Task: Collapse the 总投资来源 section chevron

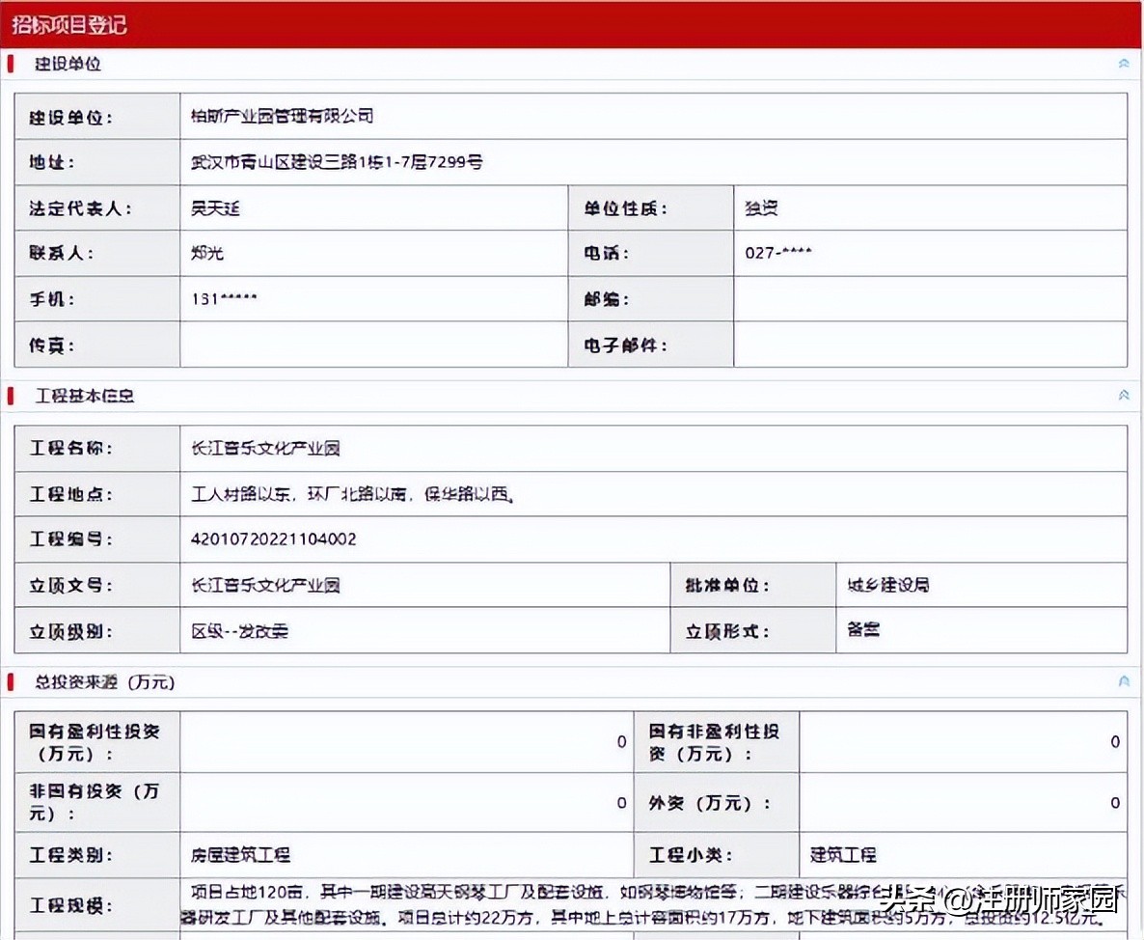Action: (1122, 679)
